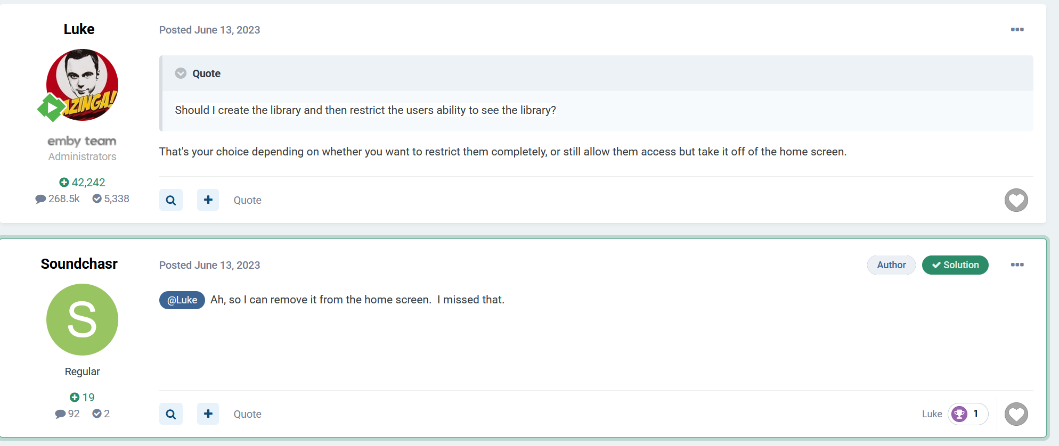Click the green rank badge on Luke's avatar
Viewport: 1059px width, 446px height.
click(x=51, y=108)
